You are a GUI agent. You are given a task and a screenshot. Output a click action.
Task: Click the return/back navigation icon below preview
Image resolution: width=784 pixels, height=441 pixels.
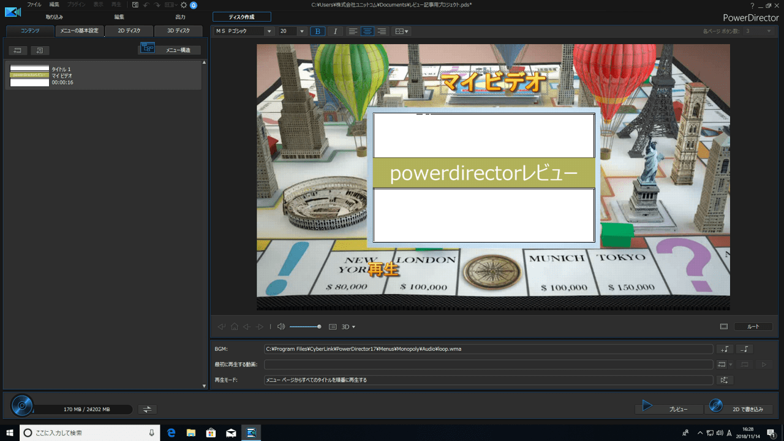[222, 326]
